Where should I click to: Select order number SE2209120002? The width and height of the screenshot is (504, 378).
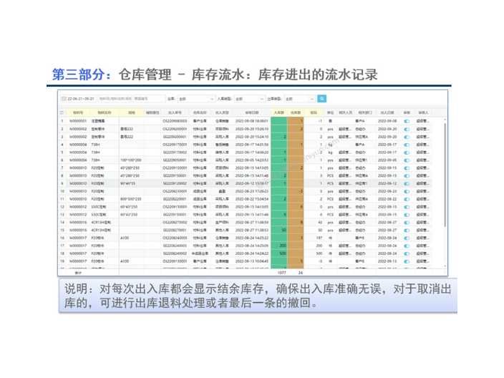pos(175,183)
